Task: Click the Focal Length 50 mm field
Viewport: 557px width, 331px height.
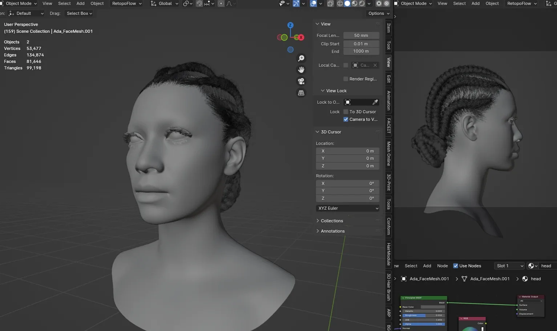Action: coord(361,35)
